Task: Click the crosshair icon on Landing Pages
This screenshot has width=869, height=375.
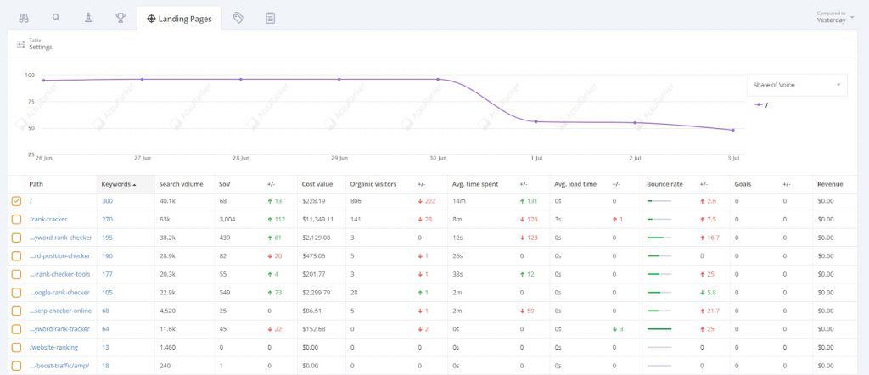Action: [151, 19]
